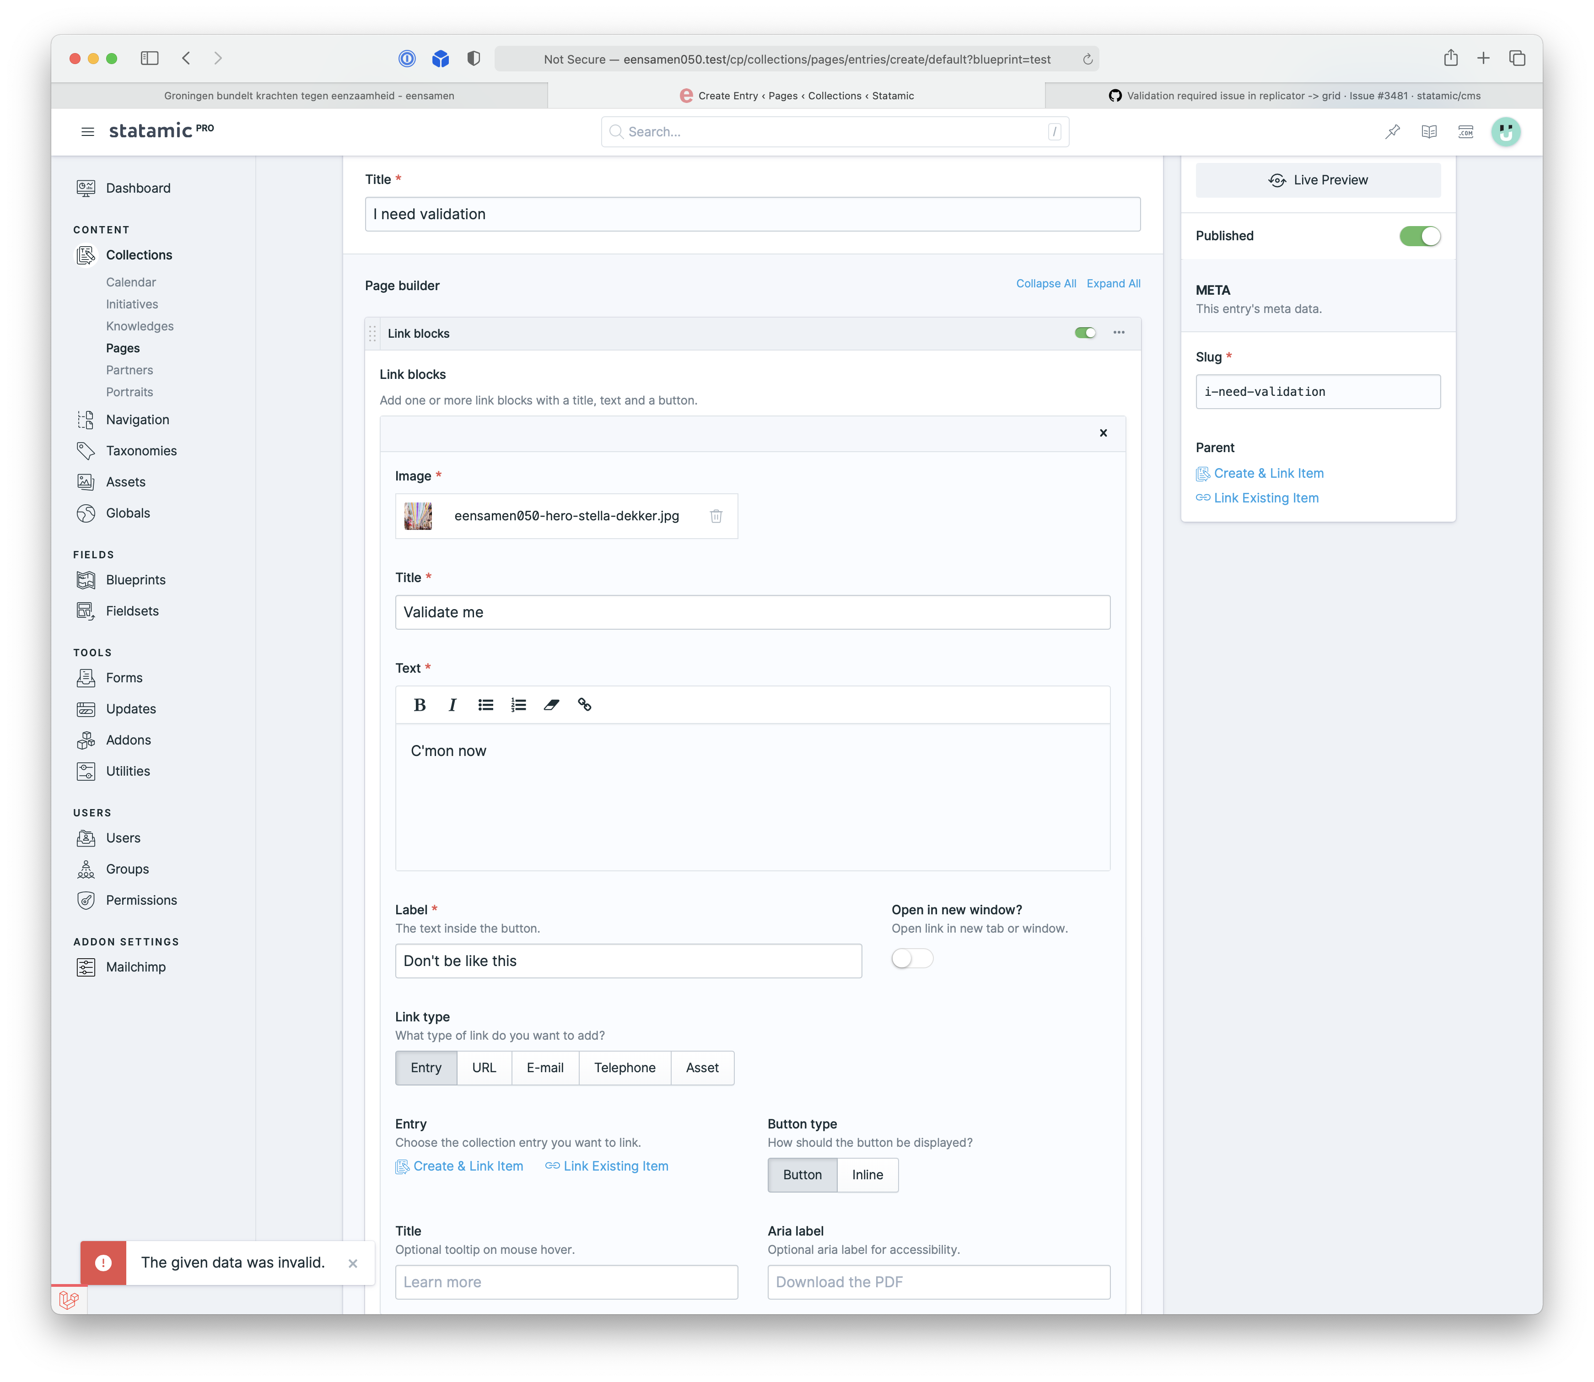Open Mailchimp addon settings
Viewport: 1594px width, 1382px height.
pos(135,967)
